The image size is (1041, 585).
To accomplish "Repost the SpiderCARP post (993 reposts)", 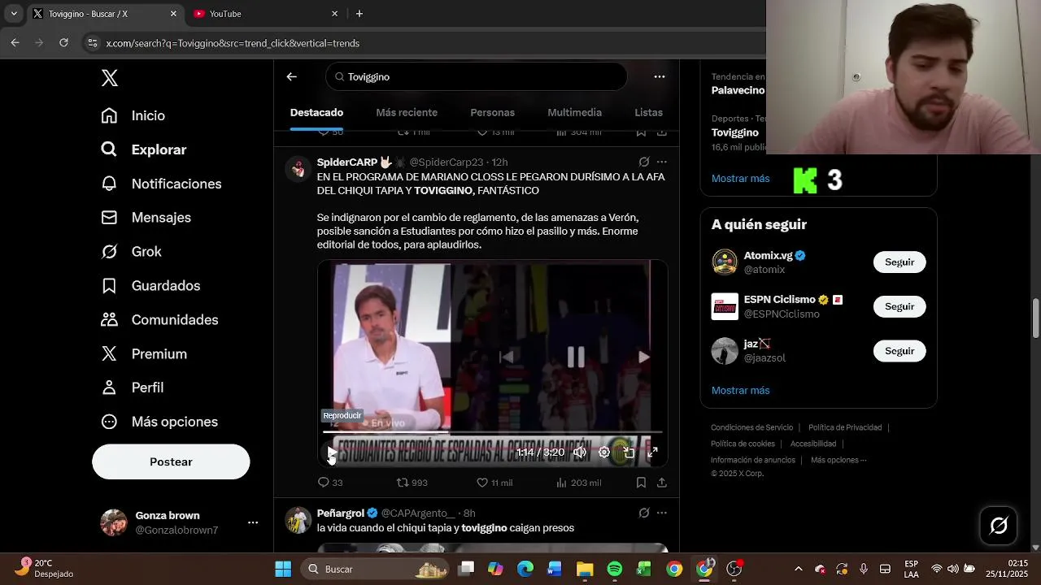I will 412,483.
